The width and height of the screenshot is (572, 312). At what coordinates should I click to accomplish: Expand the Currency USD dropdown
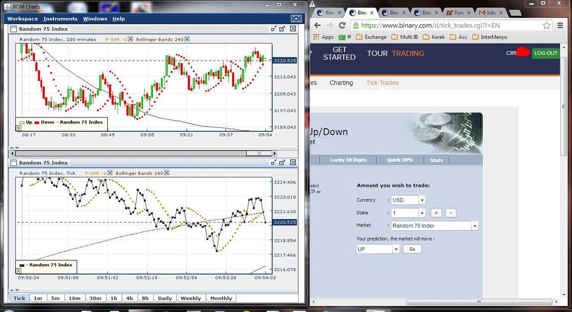tap(422, 200)
